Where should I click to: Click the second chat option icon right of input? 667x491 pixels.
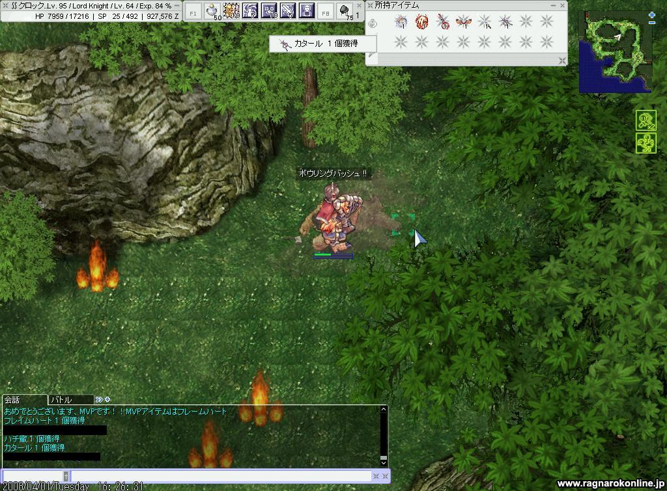pos(385,476)
